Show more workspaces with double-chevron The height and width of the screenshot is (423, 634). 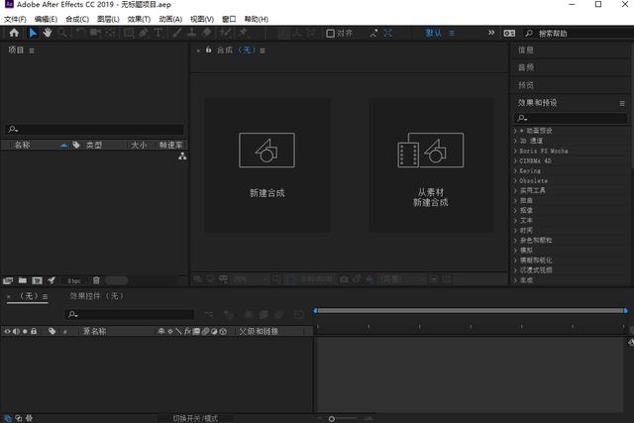coord(491,33)
